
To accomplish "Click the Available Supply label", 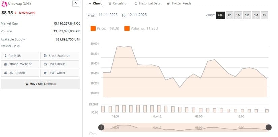I will pyautogui.click(x=13, y=39).
